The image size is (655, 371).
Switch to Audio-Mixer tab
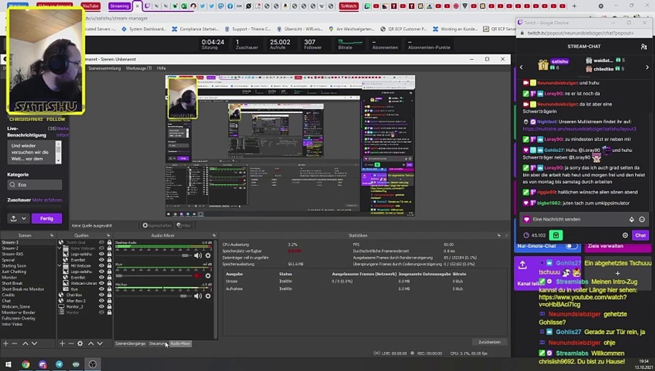point(180,344)
